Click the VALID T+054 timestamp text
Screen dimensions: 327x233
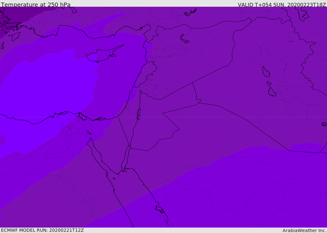tap(282, 5)
